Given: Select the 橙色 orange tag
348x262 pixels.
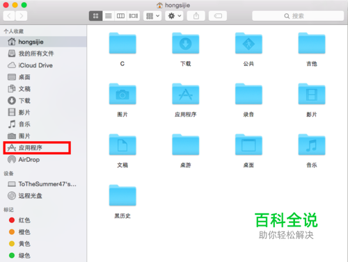Looking at the screenshot, I should click(43, 232).
